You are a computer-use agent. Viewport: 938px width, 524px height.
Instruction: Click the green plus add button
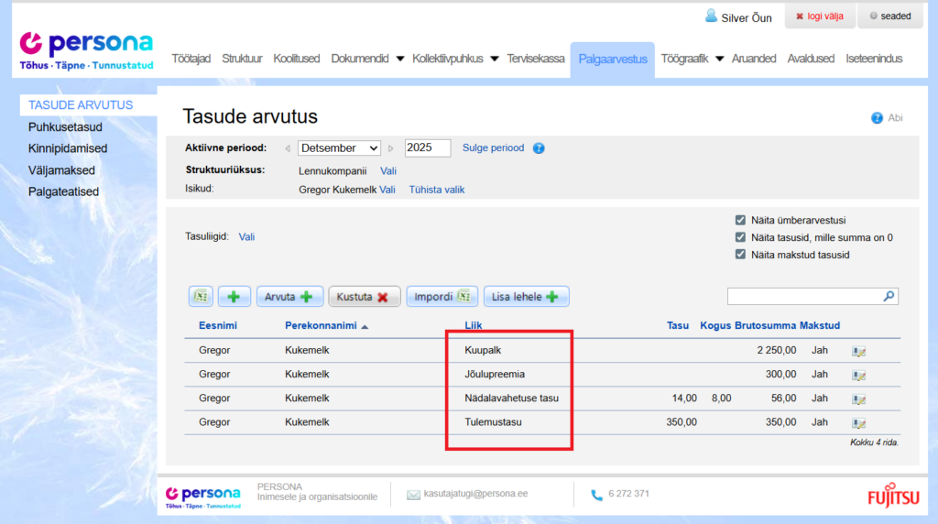click(234, 297)
